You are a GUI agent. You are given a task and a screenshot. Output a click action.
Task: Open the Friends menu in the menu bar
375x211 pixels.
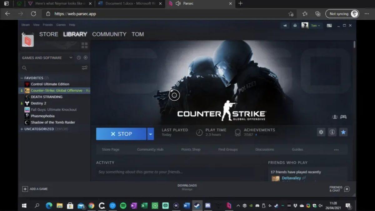pos(48,24)
